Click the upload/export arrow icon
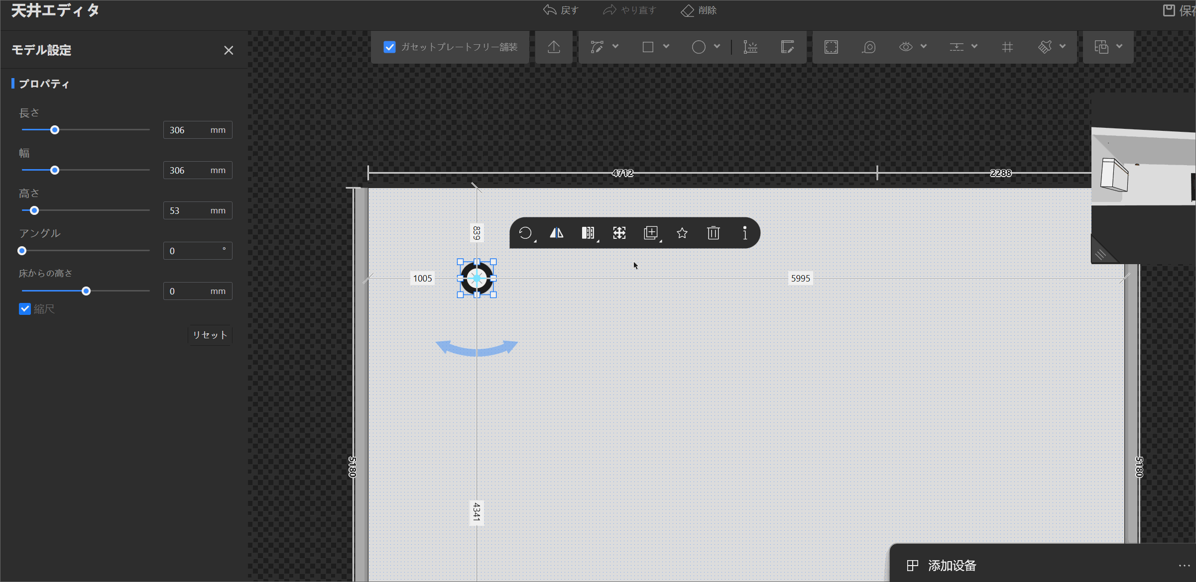Viewport: 1196px width, 582px height. point(554,47)
